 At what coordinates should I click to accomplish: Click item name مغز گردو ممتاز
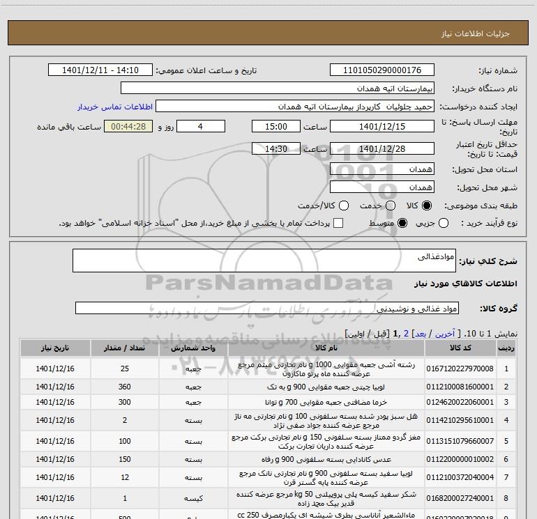pos(326,442)
